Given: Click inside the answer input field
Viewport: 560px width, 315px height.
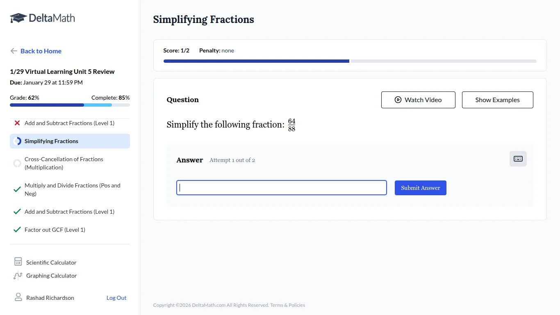Looking at the screenshot, I should (281, 187).
